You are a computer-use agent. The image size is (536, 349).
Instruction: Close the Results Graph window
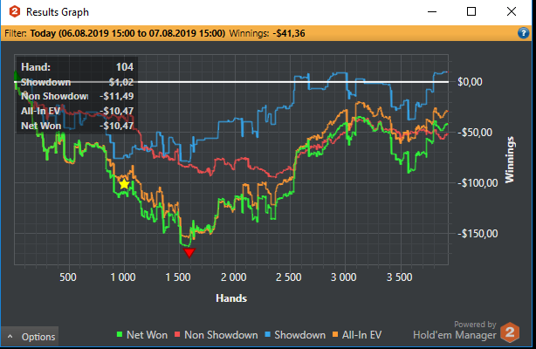(512, 11)
